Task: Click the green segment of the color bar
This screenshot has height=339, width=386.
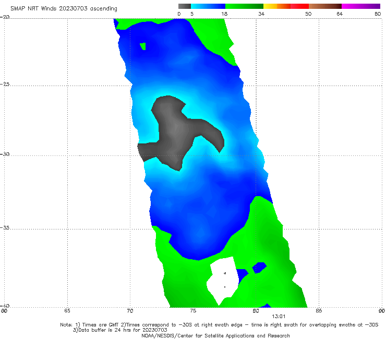Action: (244, 6)
